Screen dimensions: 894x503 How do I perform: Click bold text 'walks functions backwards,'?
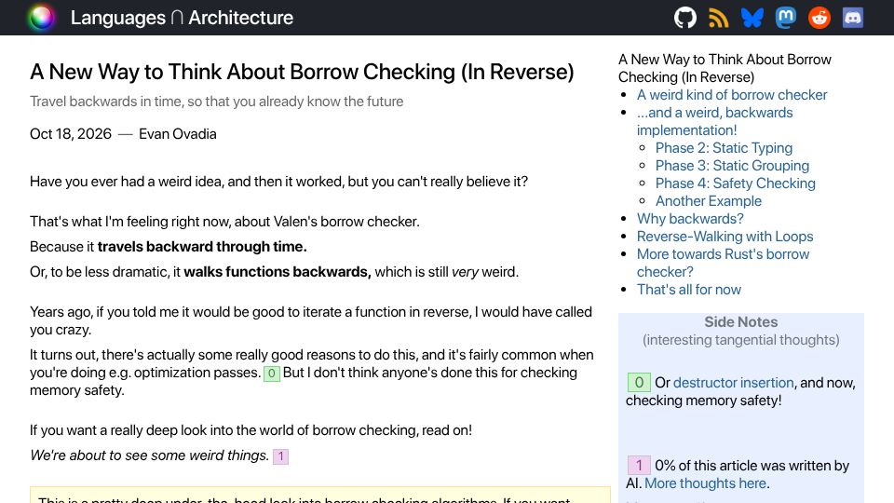pyautogui.click(x=278, y=271)
